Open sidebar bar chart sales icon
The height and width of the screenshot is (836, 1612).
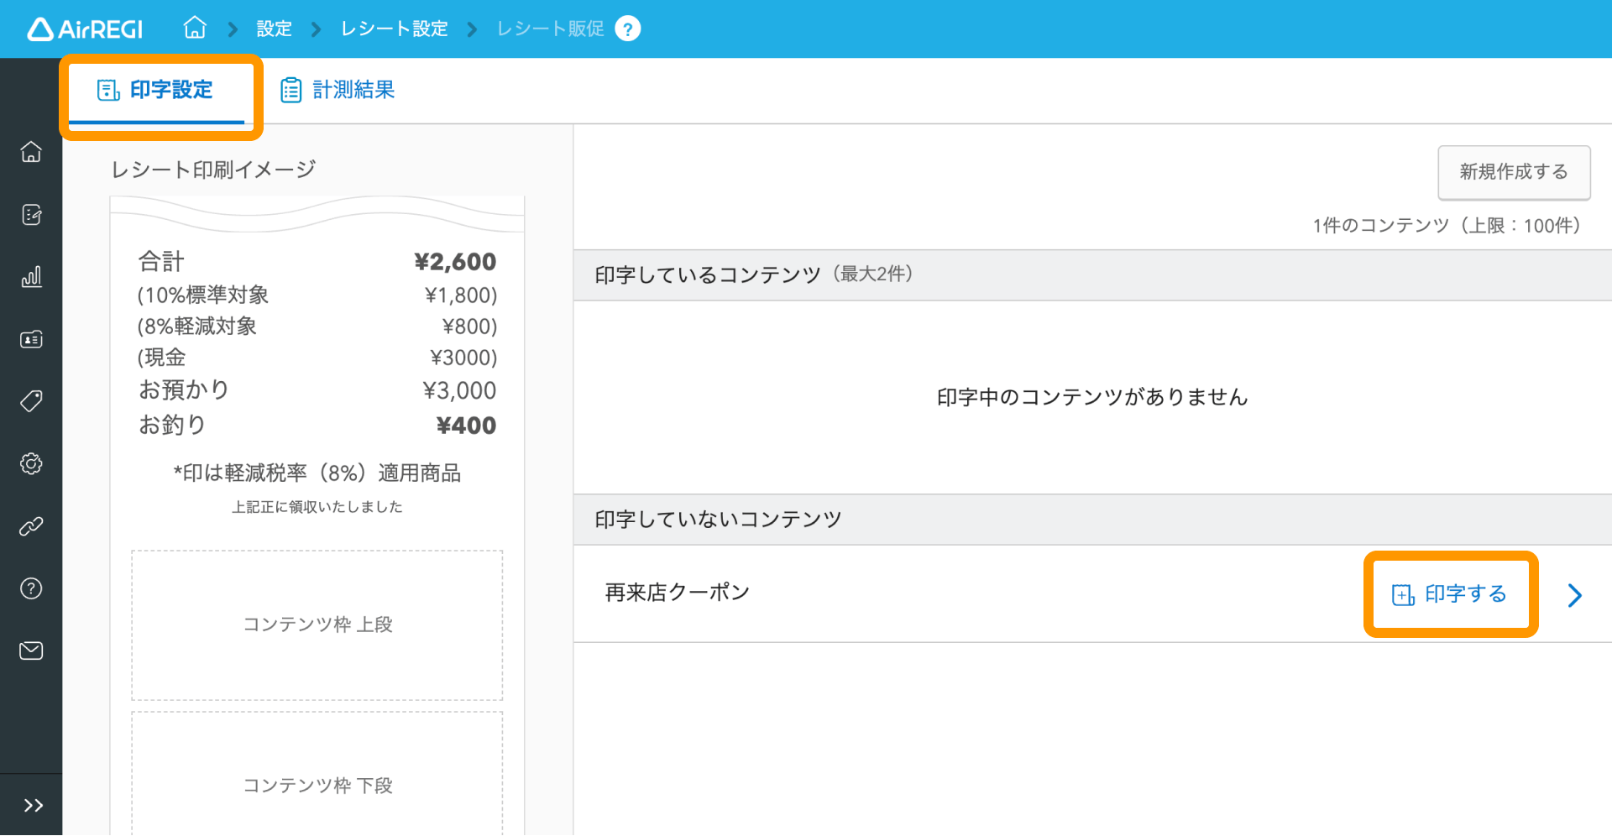(x=31, y=277)
